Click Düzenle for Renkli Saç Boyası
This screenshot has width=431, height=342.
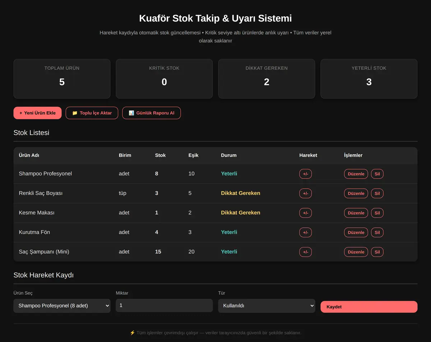tap(356, 193)
